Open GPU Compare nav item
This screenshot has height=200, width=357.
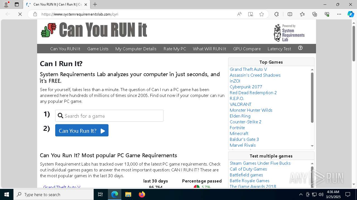pyautogui.click(x=247, y=49)
